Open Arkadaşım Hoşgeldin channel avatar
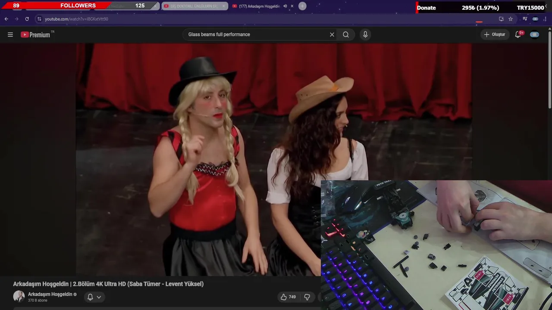 coord(19,296)
